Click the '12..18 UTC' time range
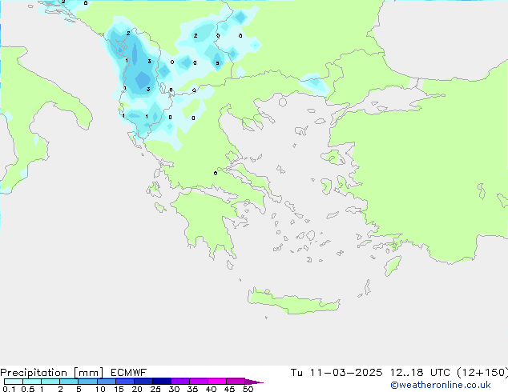Image resolution: width=508 pixels, height=392 pixels. click(x=420, y=373)
